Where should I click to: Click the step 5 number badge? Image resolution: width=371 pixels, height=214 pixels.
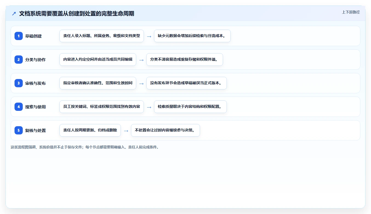tap(19, 130)
